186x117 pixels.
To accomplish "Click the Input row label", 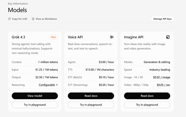I will pyautogui.click(x=15, y=70).
